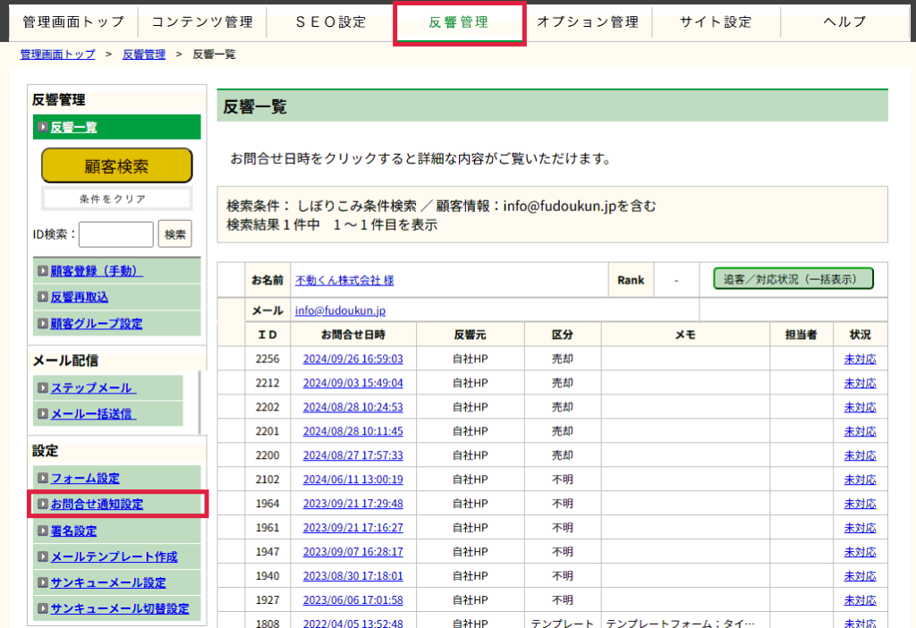Open お問合せ通知設定 in sidebar
The image size is (916, 628).
click(x=97, y=505)
